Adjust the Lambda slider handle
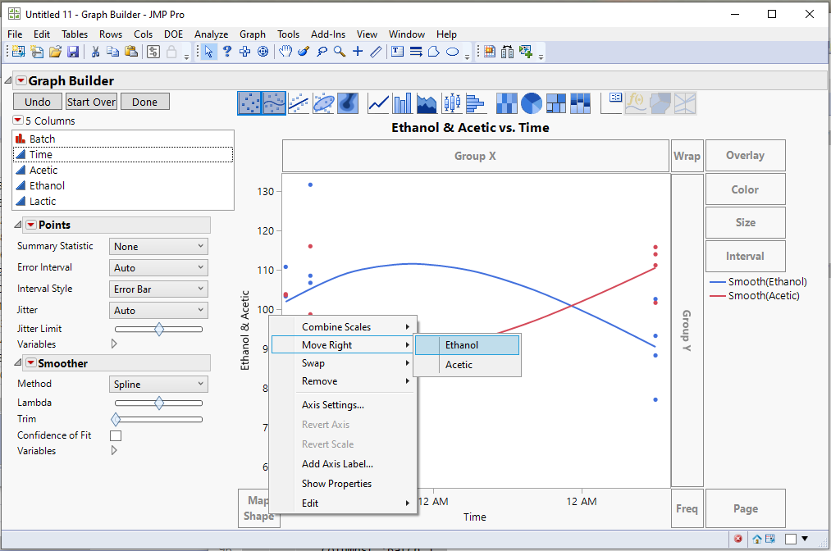 (158, 403)
